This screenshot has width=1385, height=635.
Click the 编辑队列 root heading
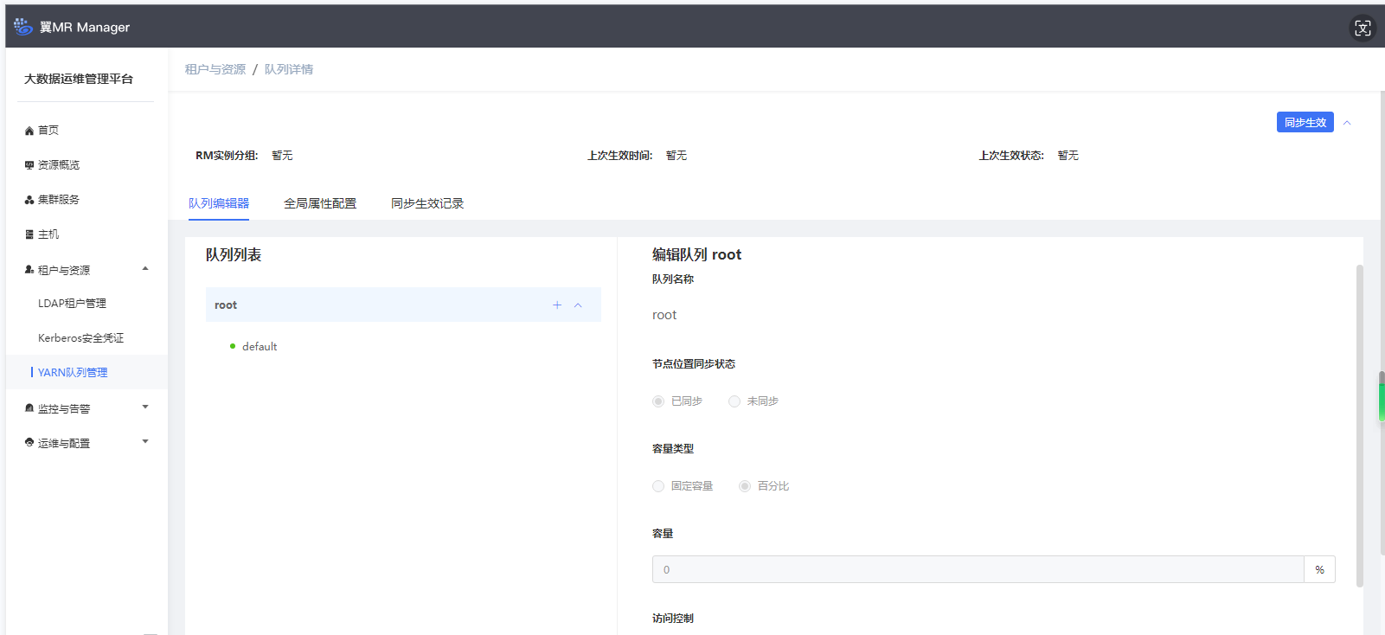696,254
